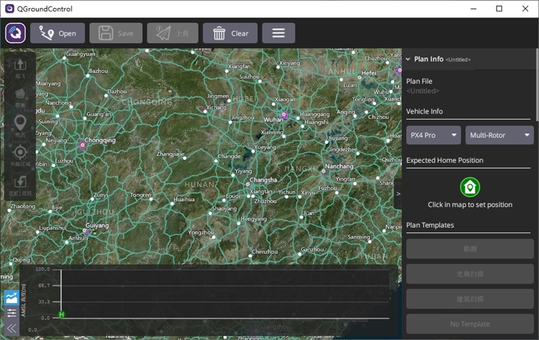Screen dimensions: 539x340
Task: Select the 兴趣区域 ROI tool
Action: click(20, 156)
